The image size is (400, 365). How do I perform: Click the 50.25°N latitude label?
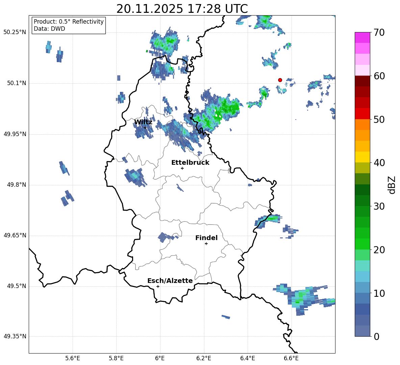(15, 32)
